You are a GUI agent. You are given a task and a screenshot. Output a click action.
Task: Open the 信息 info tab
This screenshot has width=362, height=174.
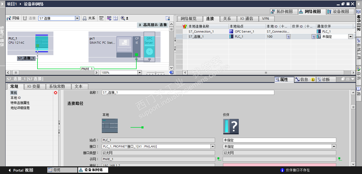point(305,79)
